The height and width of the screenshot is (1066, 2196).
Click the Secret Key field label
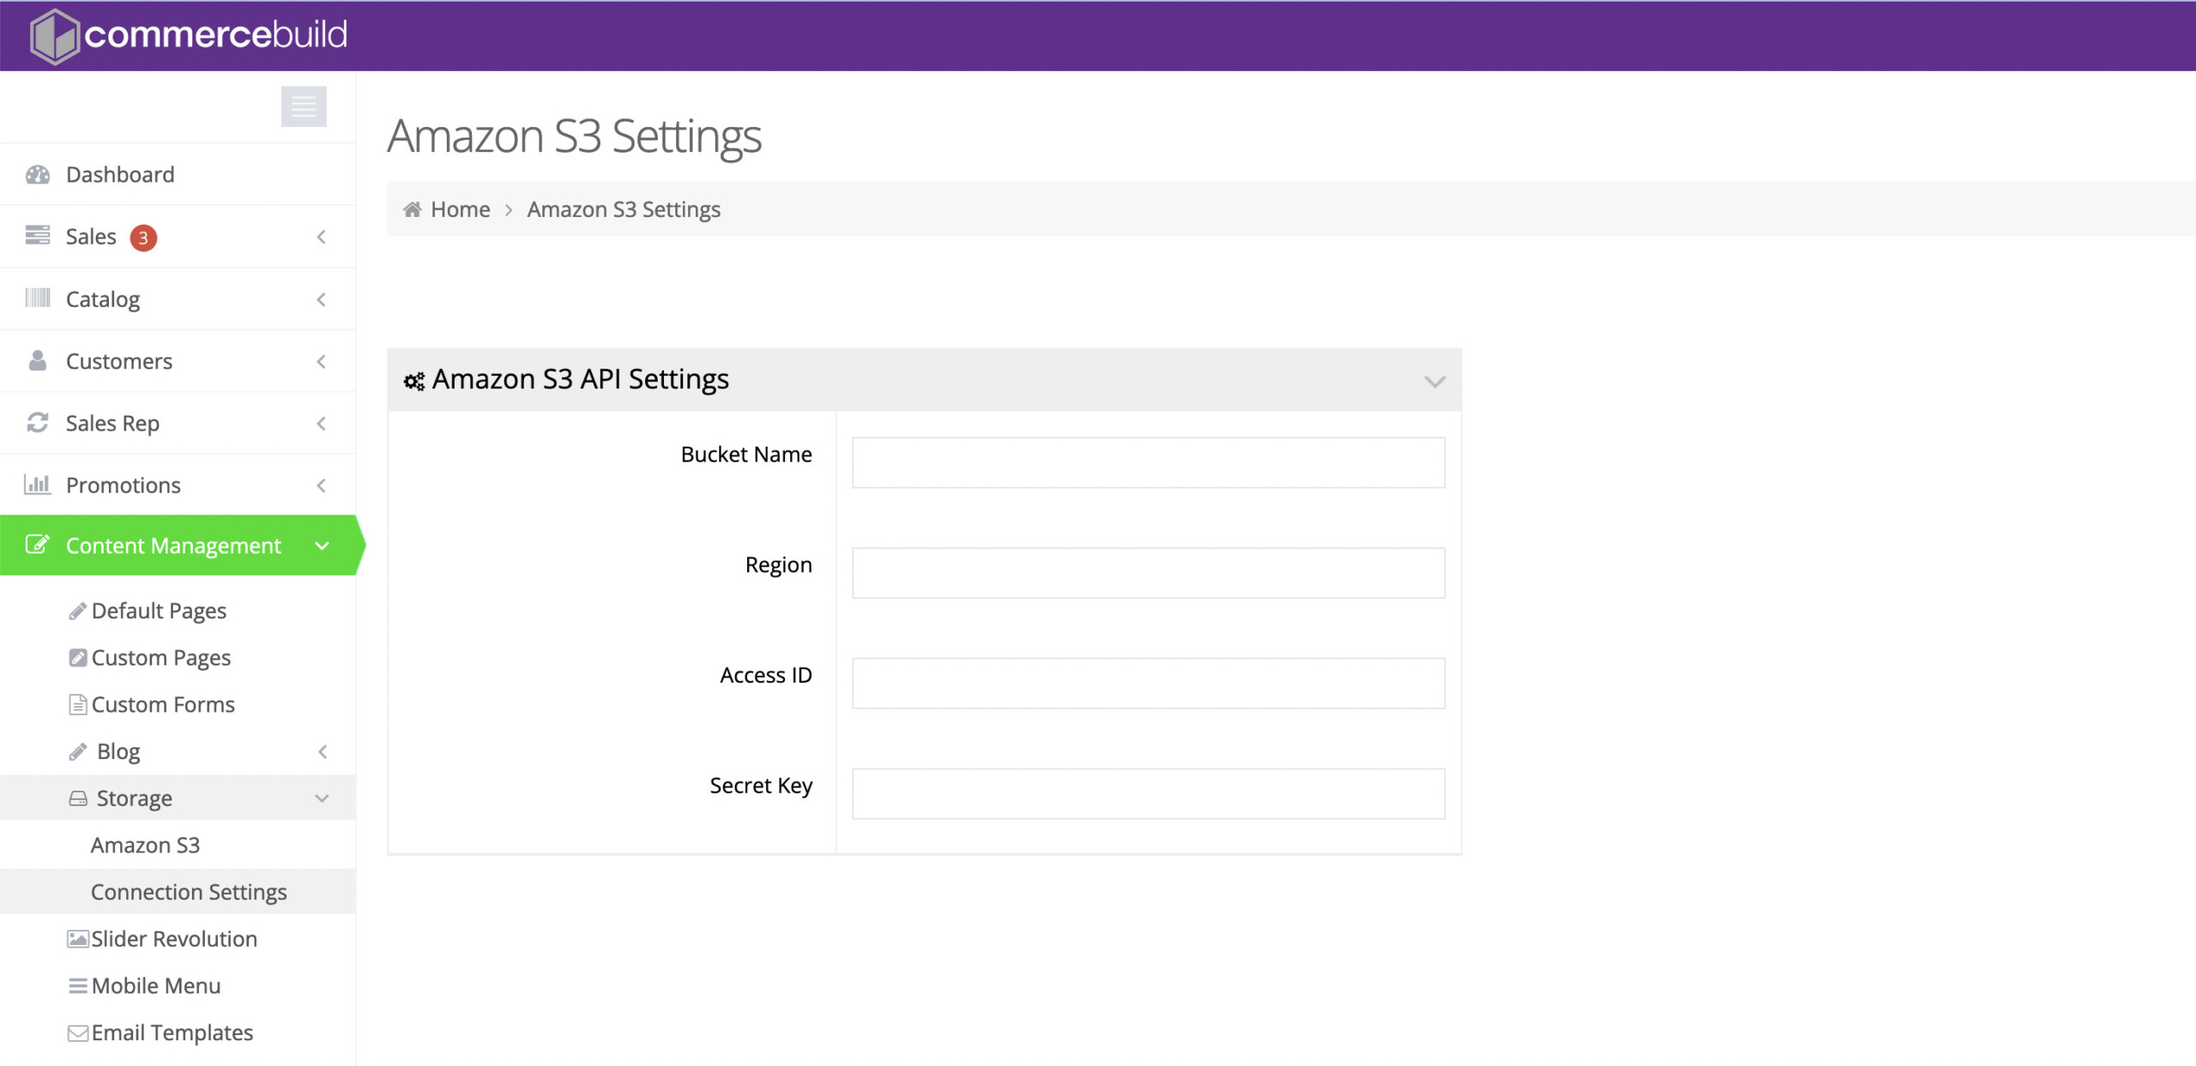tap(761, 786)
